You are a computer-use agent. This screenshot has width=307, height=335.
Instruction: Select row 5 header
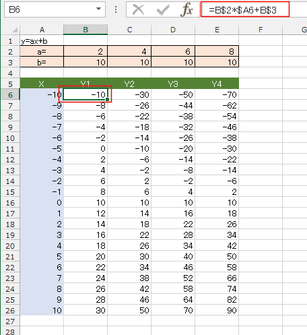(x=10, y=84)
